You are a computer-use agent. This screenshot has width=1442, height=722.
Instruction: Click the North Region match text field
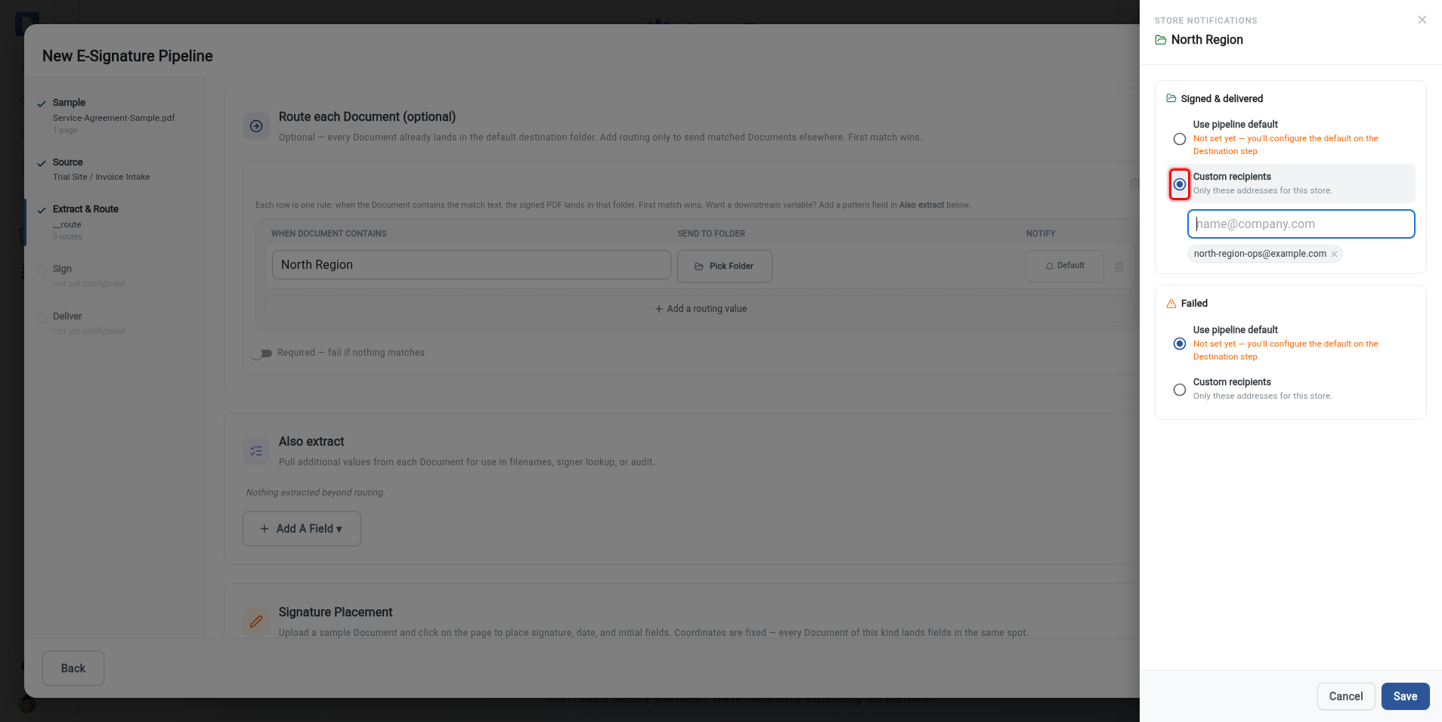pyautogui.click(x=471, y=265)
